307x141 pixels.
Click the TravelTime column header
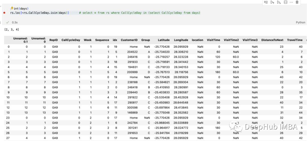[x=295, y=40]
